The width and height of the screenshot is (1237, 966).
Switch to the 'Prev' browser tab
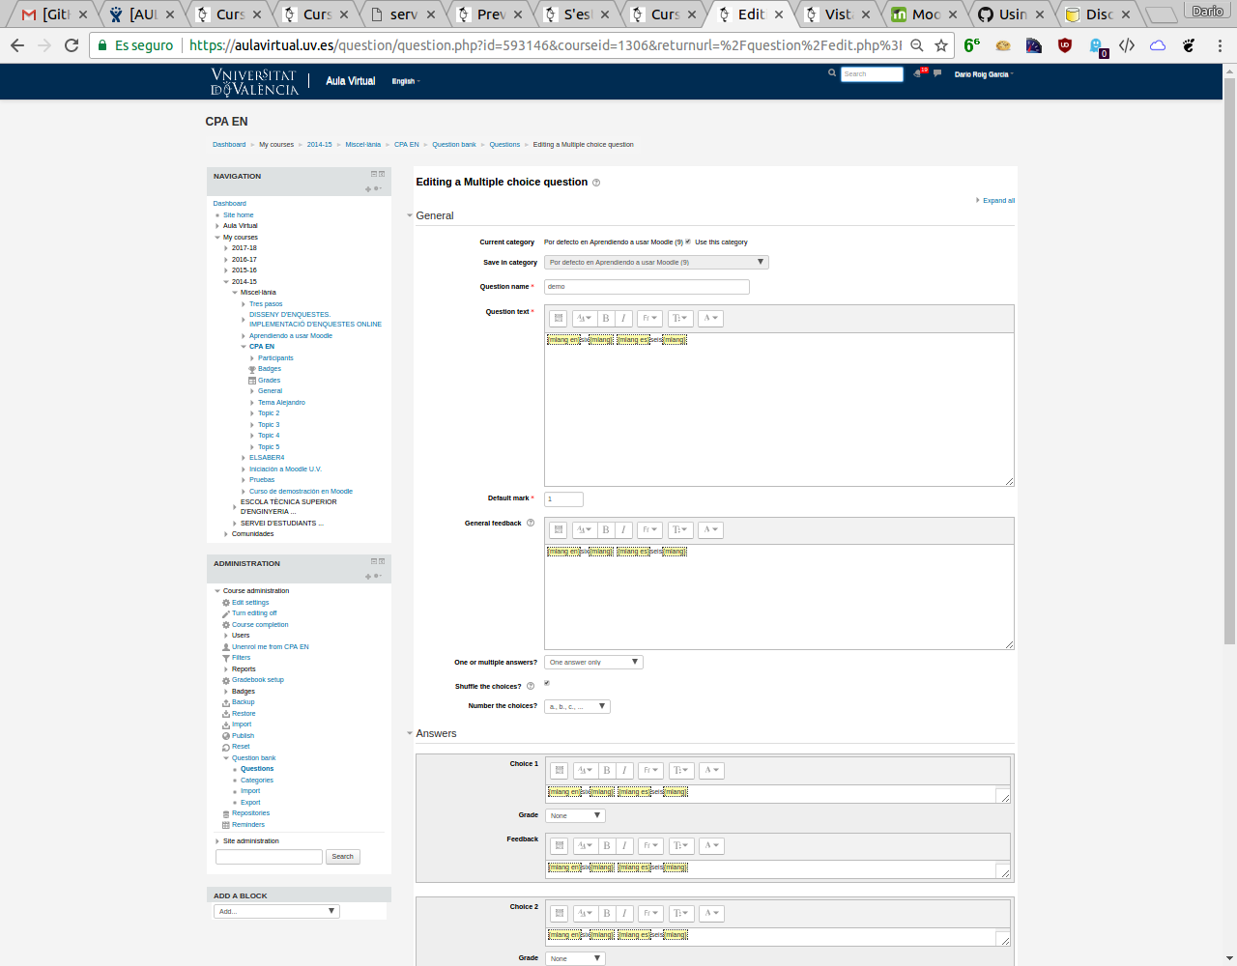click(x=489, y=14)
